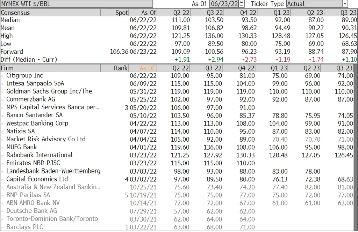Select the Low consensus row label

pos(6,44)
